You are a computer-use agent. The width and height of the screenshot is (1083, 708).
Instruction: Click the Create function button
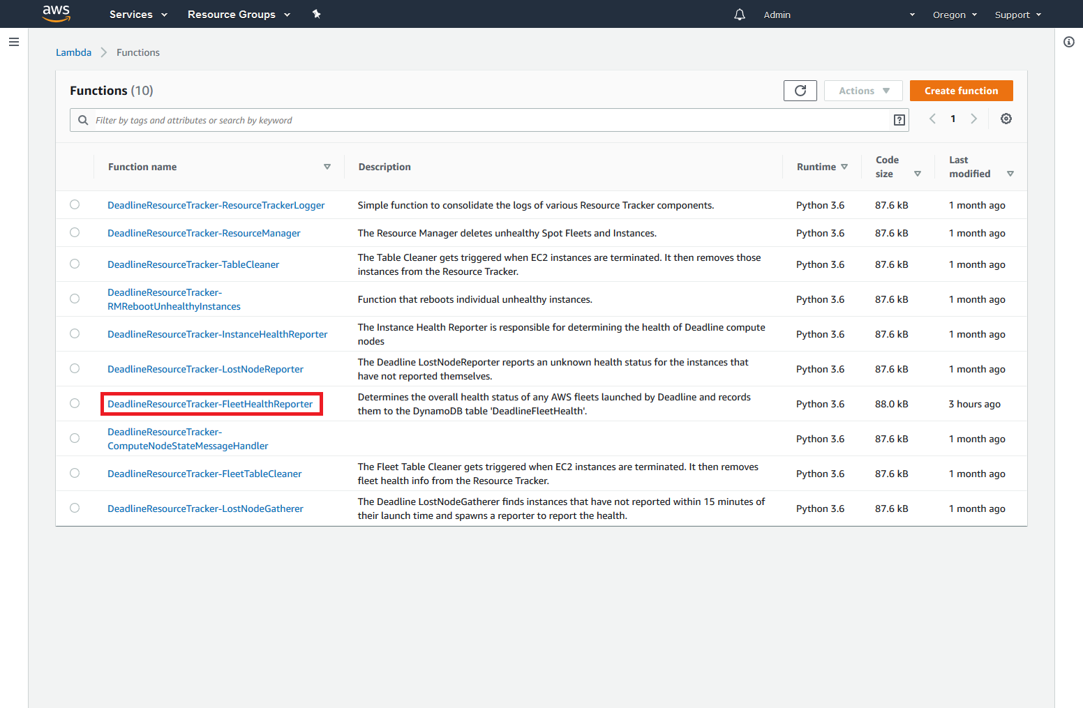[961, 91]
